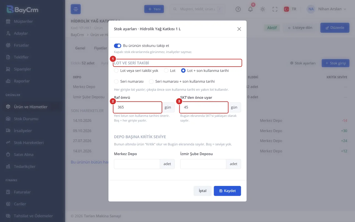This screenshot has height=222, width=355.
Task: Open the BayCrm logo home
Action: pyautogui.click(x=22, y=9)
